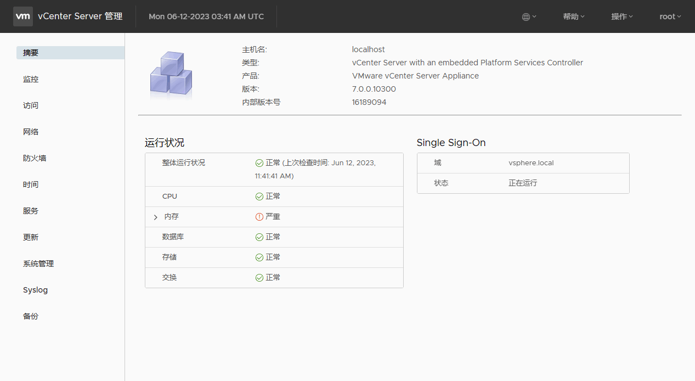Click the Single Sign-On section heading
Image resolution: width=695 pixels, height=381 pixels.
click(x=451, y=143)
